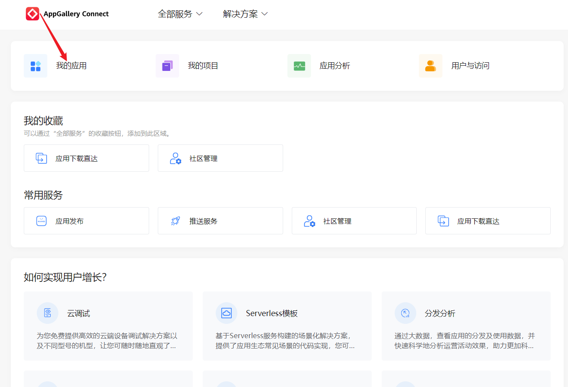The height and width of the screenshot is (387, 568).
Task: Click the 我的收藏 section heading
Action: (43, 121)
